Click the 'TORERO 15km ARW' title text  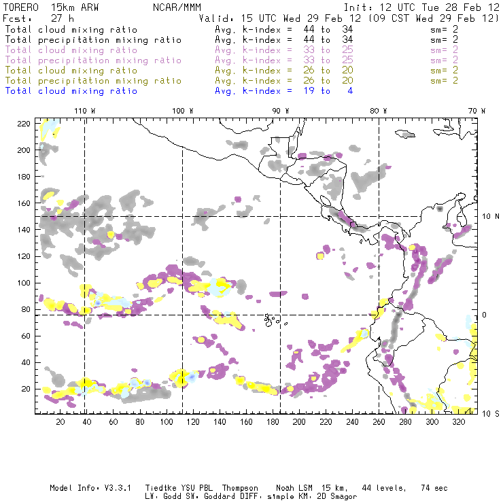coord(51,7)
